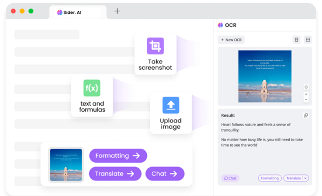Click the 'Heart follows nature' result text

(x=256, y=127)
